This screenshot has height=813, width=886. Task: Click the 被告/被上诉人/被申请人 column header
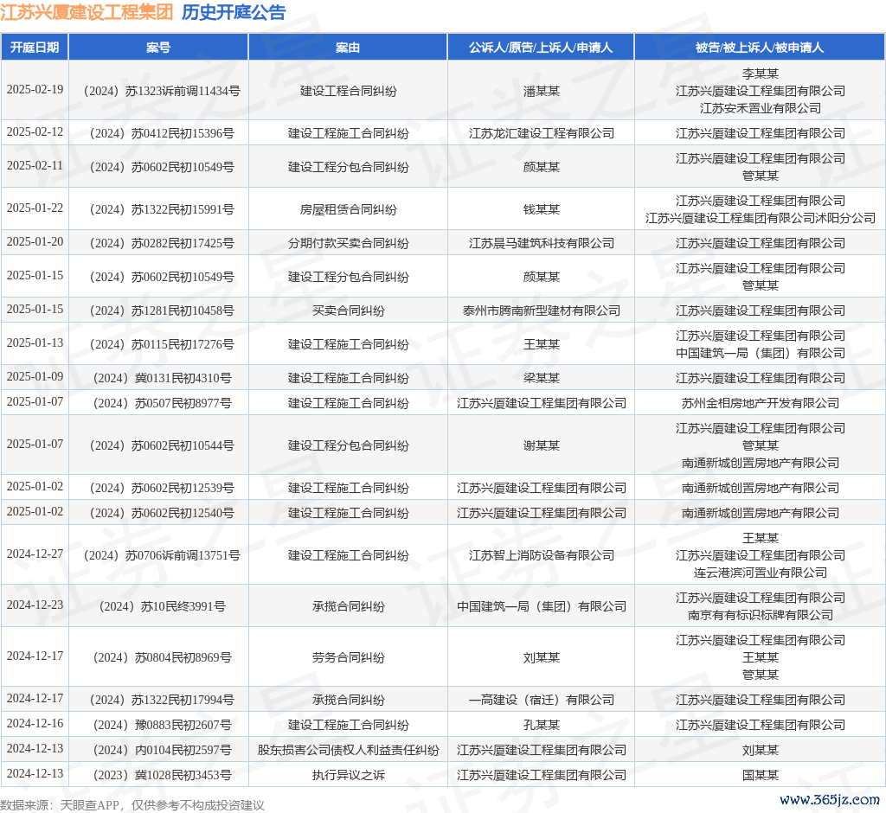pos(760,48)
